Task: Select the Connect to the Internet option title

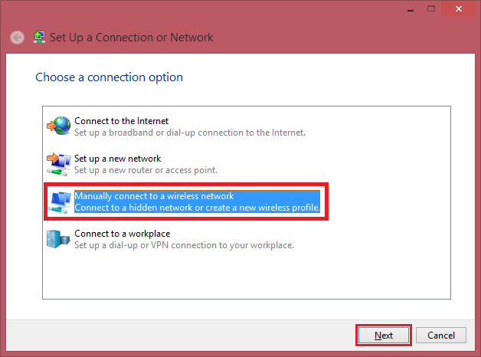Action: (x=121, y=121)
